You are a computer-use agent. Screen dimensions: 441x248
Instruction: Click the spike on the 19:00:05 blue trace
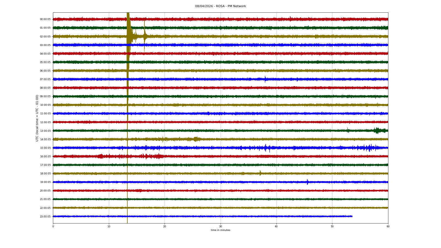pyautogui.click(x=307, y=182)
